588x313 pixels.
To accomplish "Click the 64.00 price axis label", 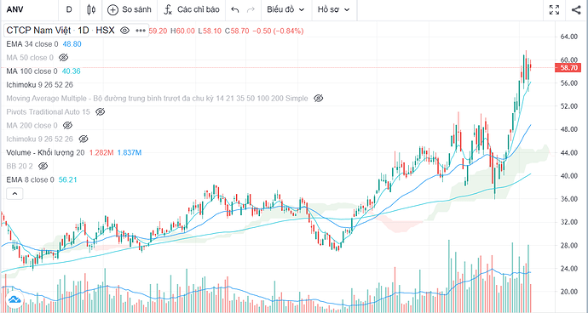I will pos(569,37).
